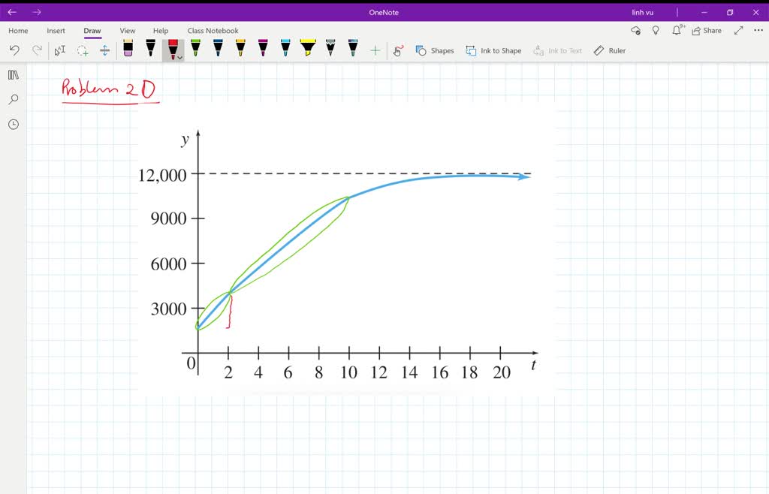Open the Class Notebook tab

pos(213,31)
